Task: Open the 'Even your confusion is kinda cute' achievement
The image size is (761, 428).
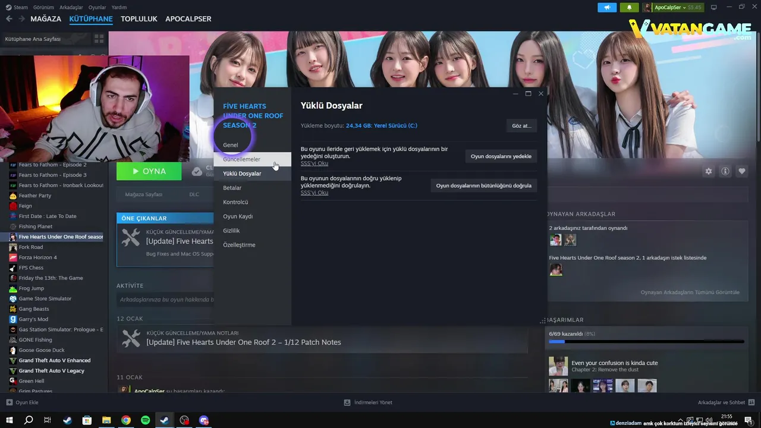Action: click(x=614, y=363)
